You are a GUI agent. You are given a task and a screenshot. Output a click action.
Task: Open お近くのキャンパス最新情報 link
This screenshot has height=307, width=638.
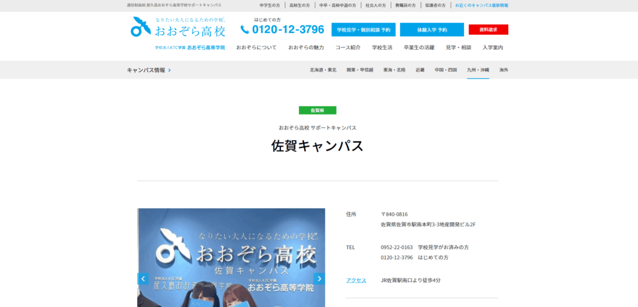coord(482,6)
